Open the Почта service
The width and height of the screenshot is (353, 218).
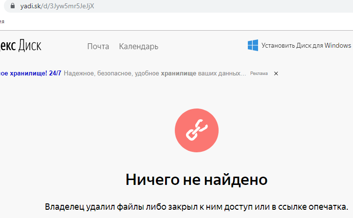(98, 47)
